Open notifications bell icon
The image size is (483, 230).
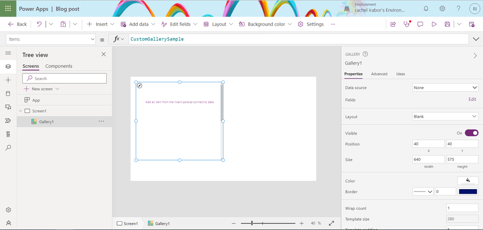pyautogui.click(x=426, y=9)
